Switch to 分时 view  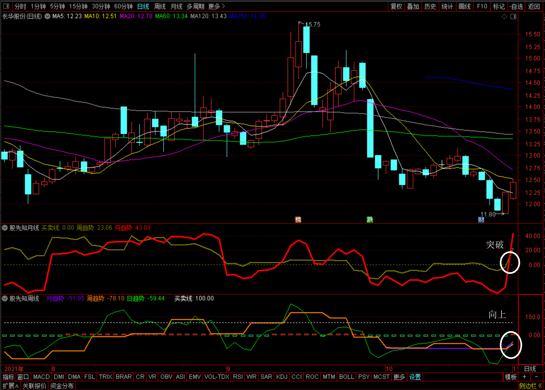point(20,7)
